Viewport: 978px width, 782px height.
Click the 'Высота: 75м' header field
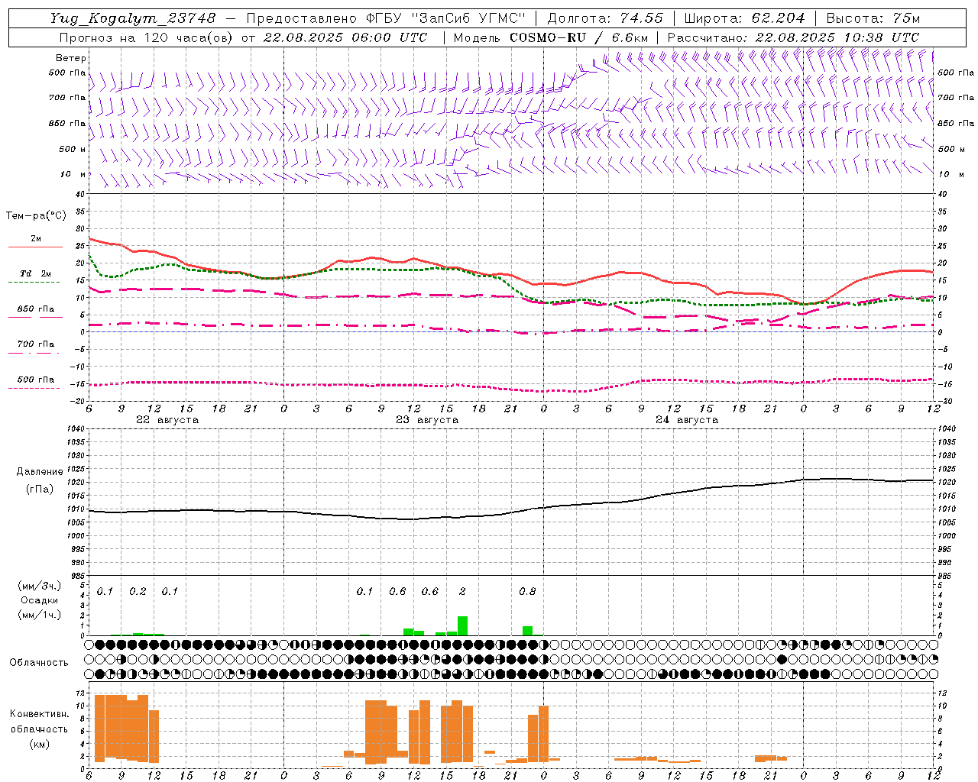point(873,18)
